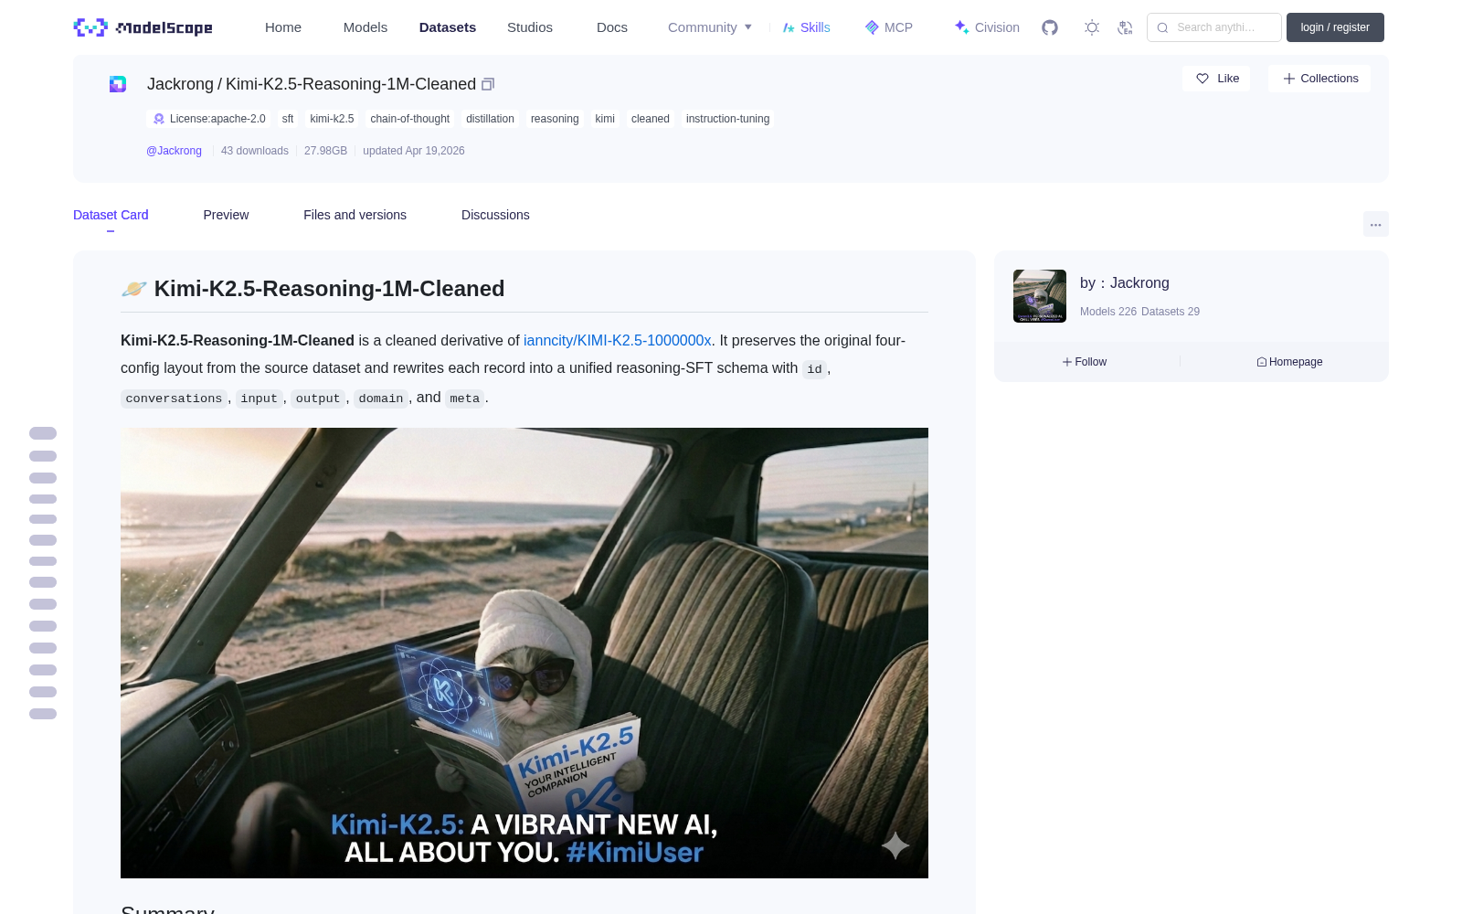Click the chain-of-thought tag

point(409,119)
